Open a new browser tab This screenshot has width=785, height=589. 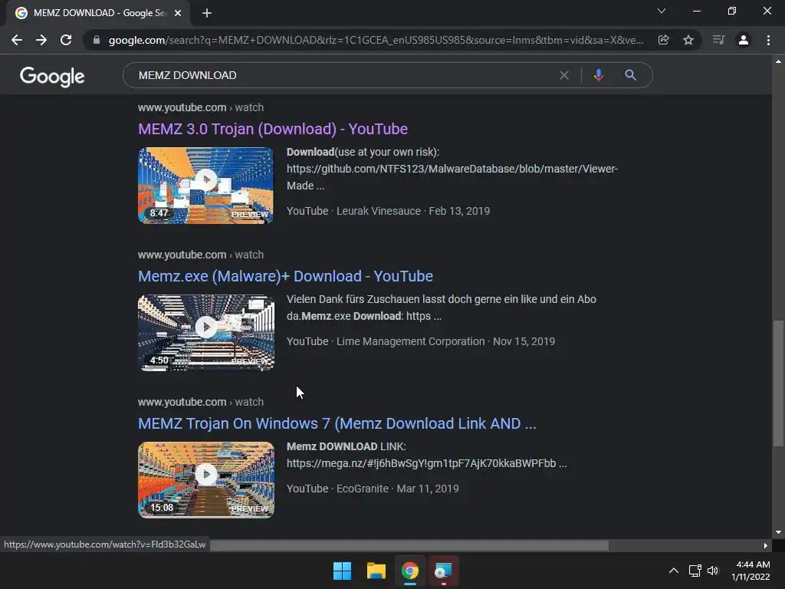click(207, 13)
